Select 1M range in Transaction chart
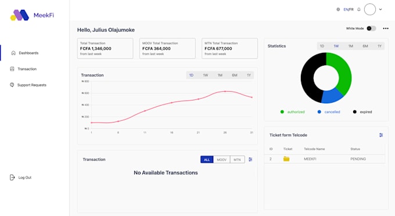The height and width of the screenshot is (216, 395). tap(220, 75)
